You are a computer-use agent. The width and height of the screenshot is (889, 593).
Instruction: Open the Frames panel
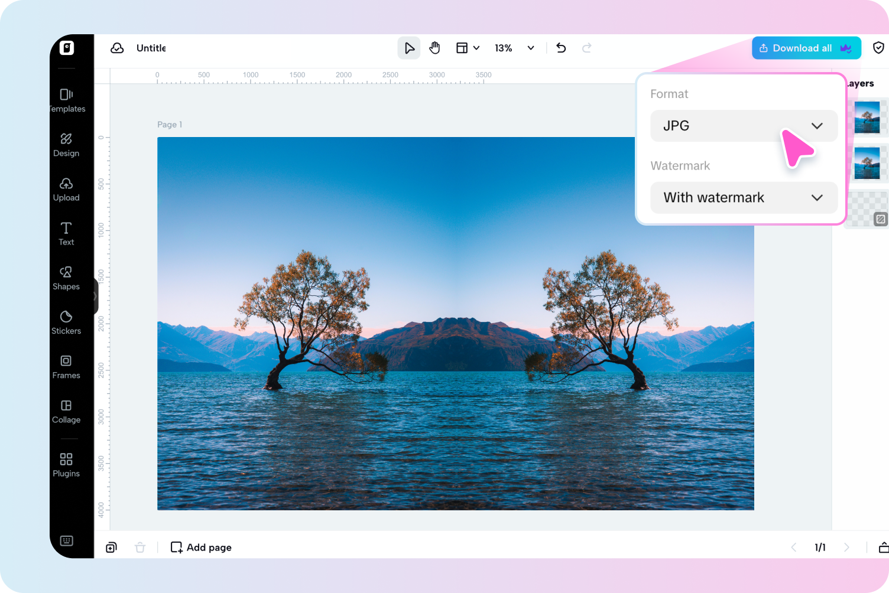tap(66, 367)
